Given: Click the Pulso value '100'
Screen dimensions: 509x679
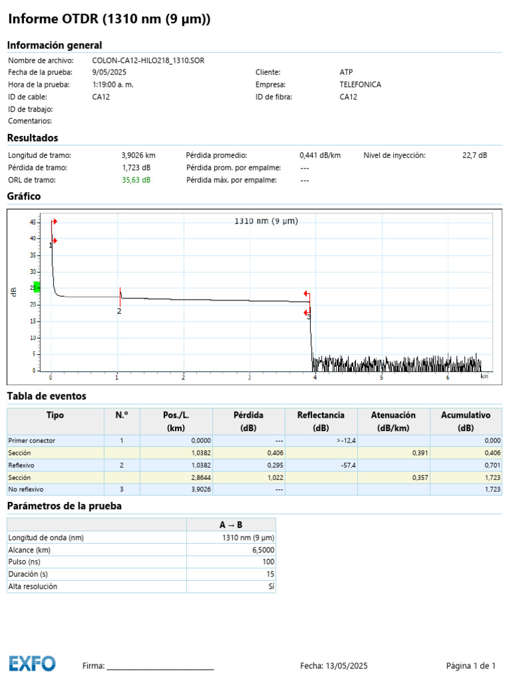Looking at the screenshot, I should pos(268,562).
